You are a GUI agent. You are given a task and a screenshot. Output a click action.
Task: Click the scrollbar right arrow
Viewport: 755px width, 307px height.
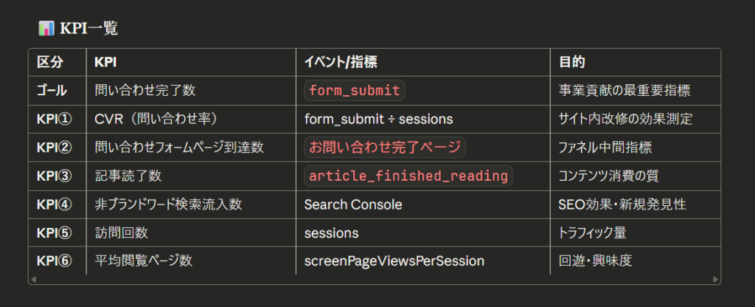coord(715,280)
